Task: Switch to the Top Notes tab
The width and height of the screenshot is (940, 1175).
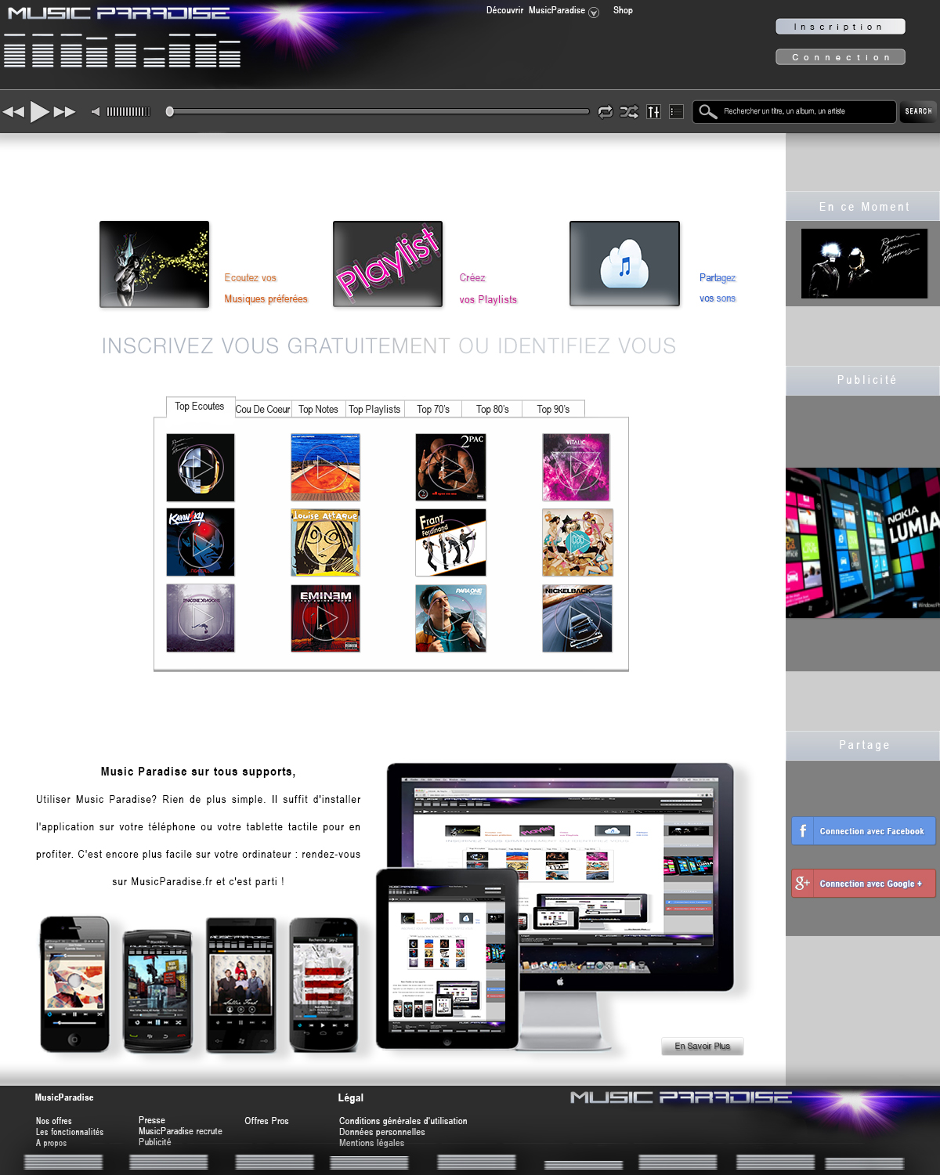Action: click(x=318, y=409)
